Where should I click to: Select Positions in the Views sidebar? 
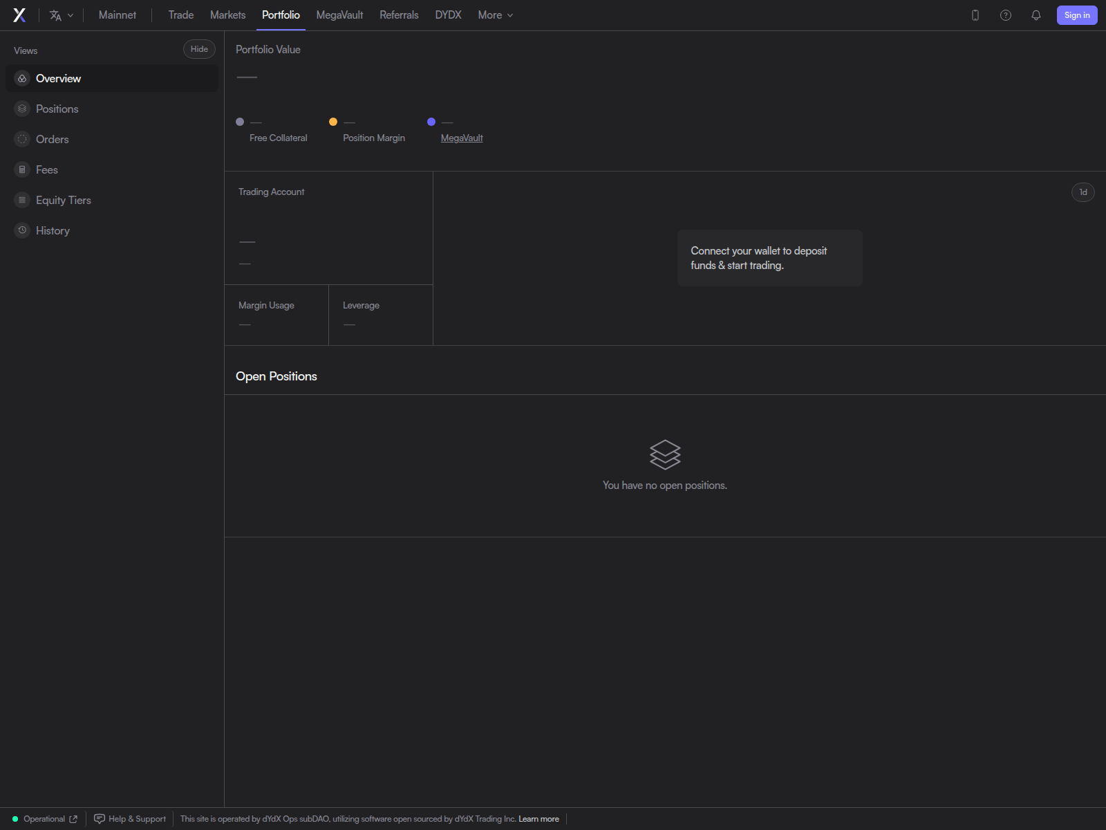[x=57, y=109]
